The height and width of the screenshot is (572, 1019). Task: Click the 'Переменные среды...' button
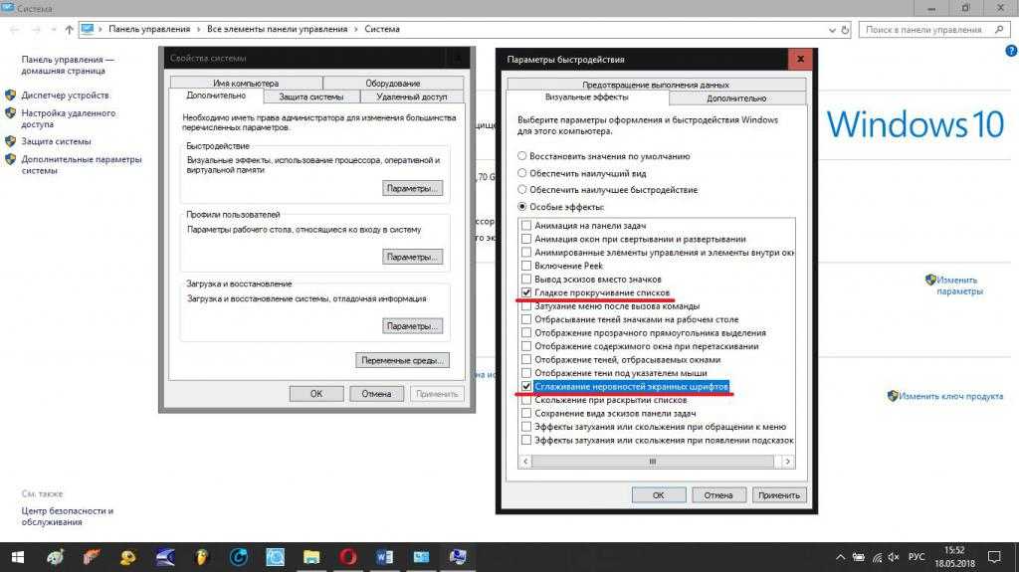403,360
